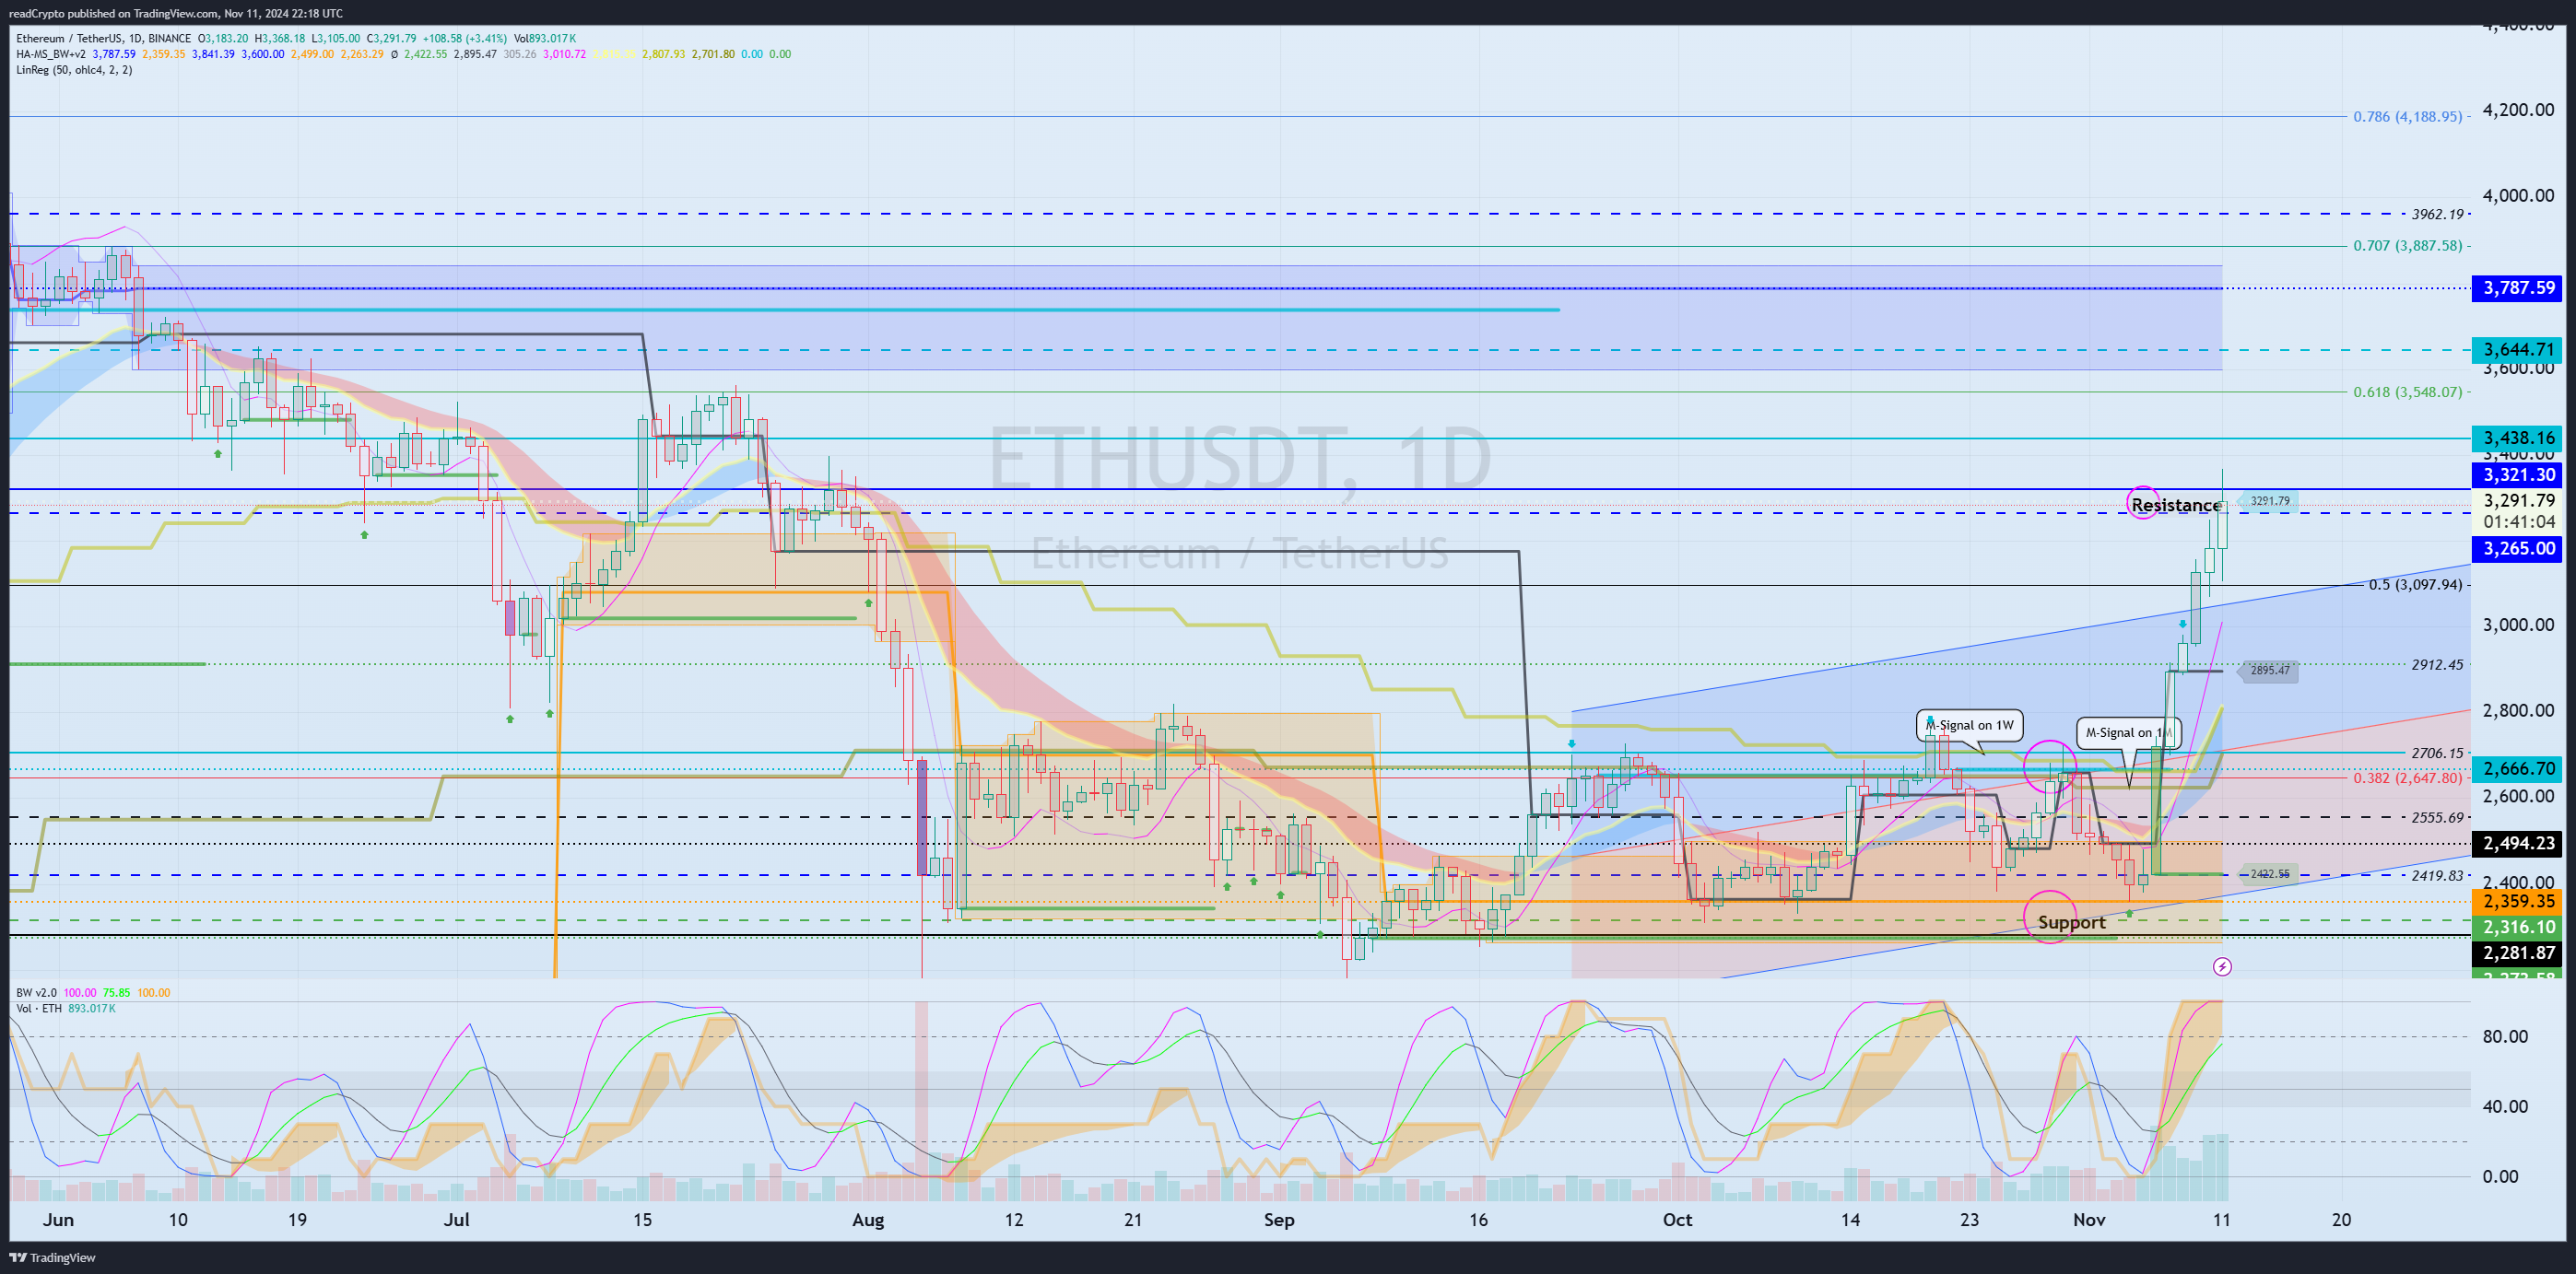Click the Vol · ETH volume legend

pyautogui.click(x=39, y=1008)
